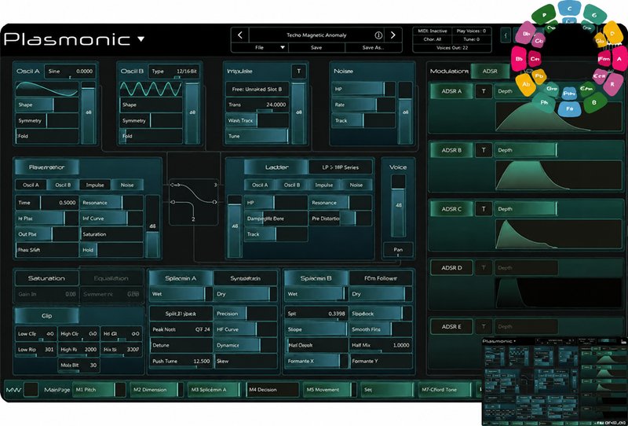Click the ADSR B envelope curve graph
The width and height of the screenshot is (628, 426).
pyautogui.click(x=559, y=175)
